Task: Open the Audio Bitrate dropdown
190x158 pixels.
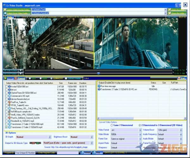Action: pos(181,139)
